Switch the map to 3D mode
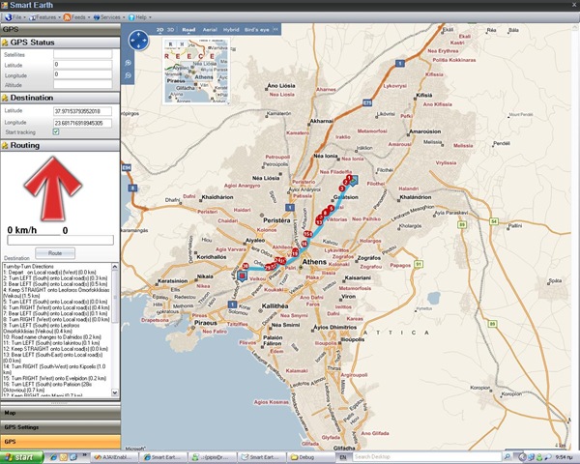580x464 pixels. [170, 30]
